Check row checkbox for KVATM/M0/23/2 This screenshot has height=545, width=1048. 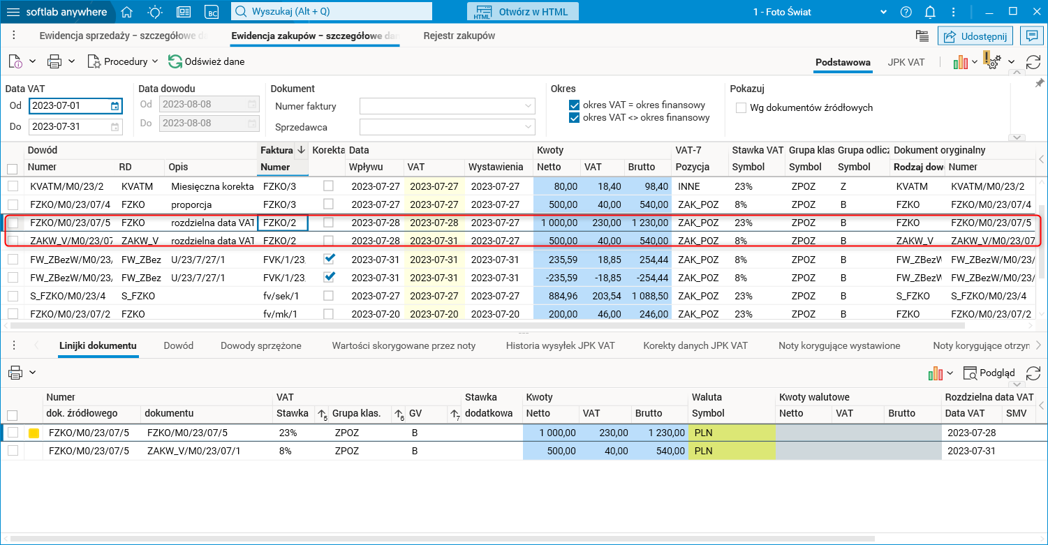[13, 186]
